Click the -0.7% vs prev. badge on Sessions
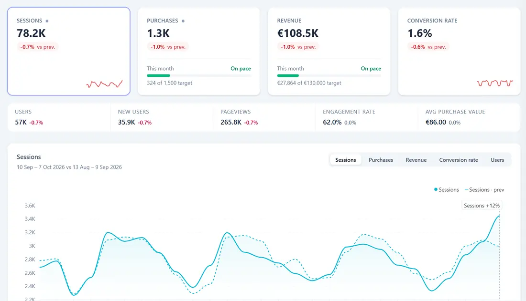Screen dimensions: 526x301 (38, 47)
